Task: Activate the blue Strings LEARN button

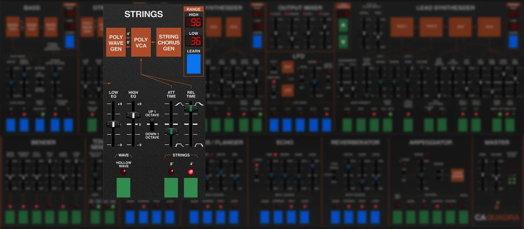Action: pyautogui.click(x=193, y=63)
